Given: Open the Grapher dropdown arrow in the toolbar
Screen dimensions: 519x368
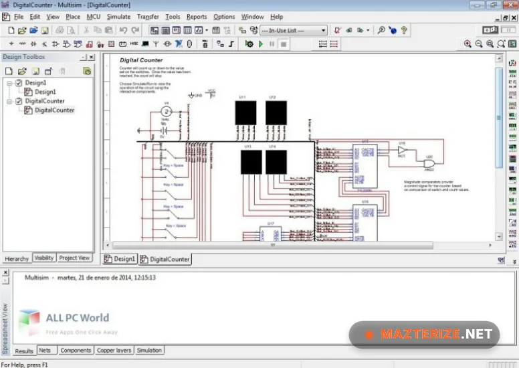Looking at the screenshot, I should point(207,31).
